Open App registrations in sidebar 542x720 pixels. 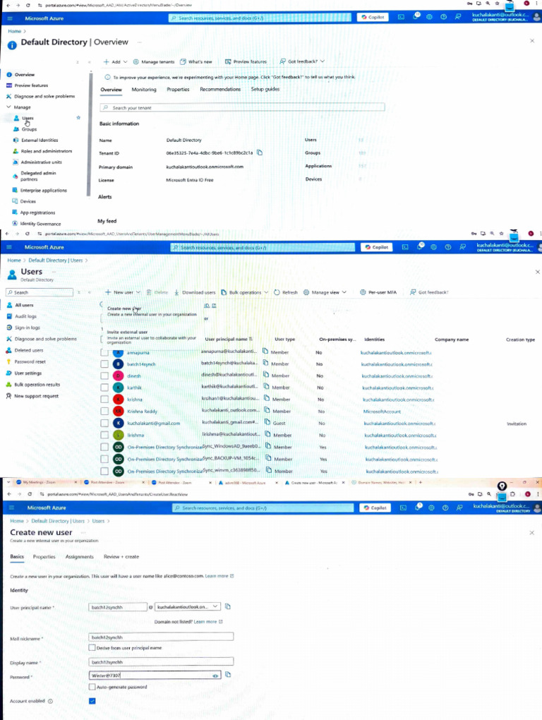[x=37, y=212]
